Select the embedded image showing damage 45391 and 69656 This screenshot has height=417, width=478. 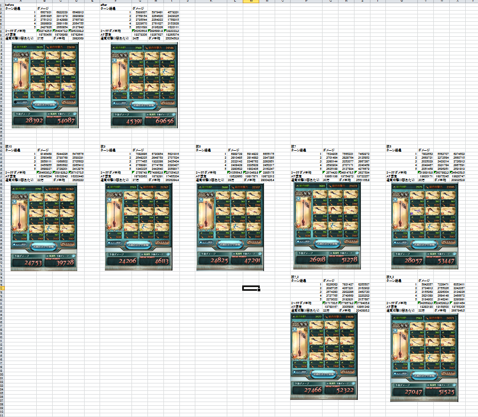coord(144,85)
